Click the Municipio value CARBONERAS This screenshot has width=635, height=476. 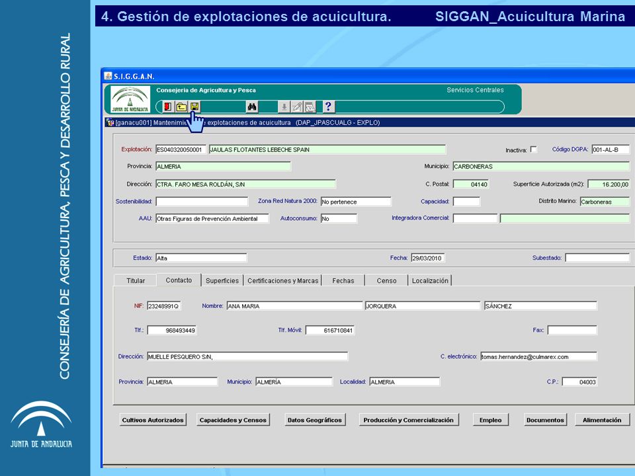[541, 167]
